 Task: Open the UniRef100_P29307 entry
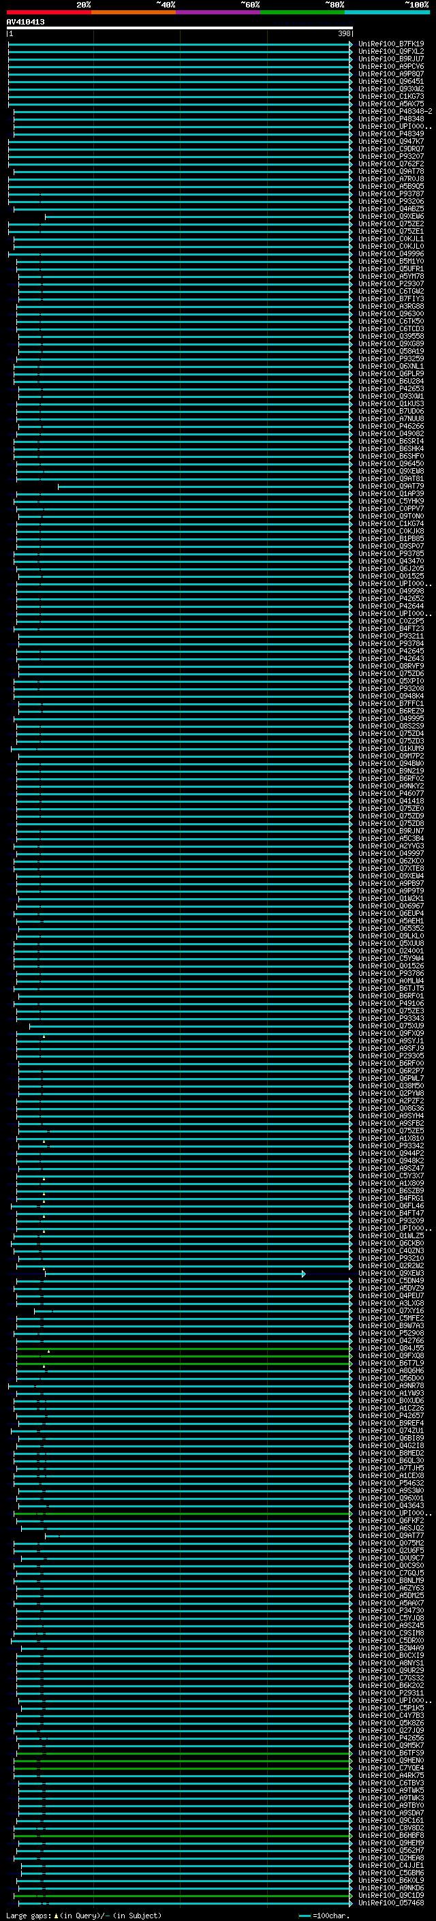point(391,284)
